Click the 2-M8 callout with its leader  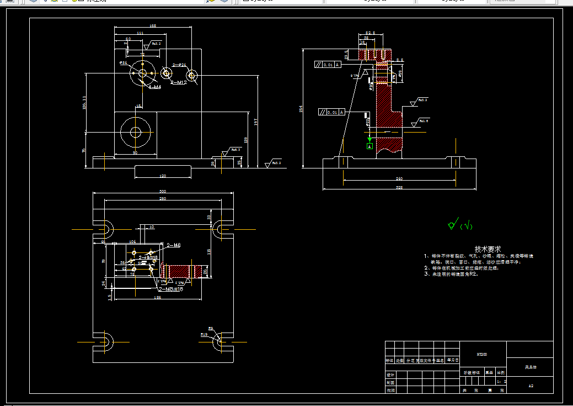[x=174, y=245]
